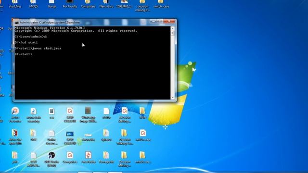
Task: Maximize the cmd.exe window
Action: tap(160, 21)
